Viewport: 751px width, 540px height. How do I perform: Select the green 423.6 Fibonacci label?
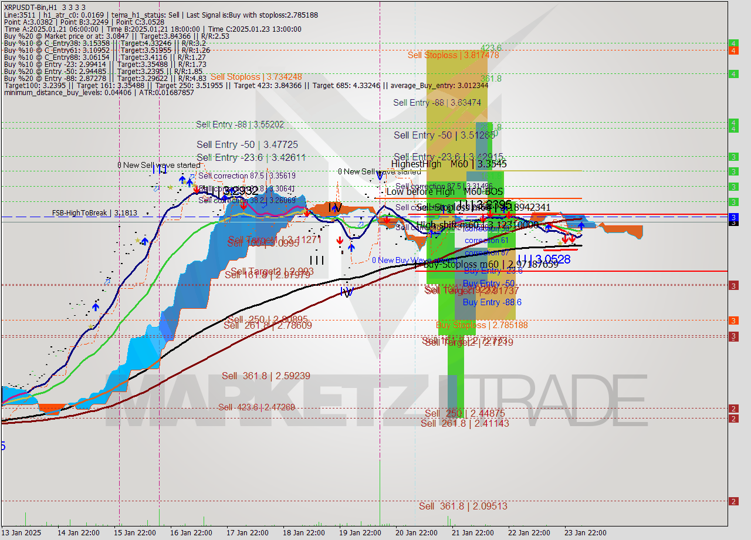pyautogui.click(x=491, y=48)
